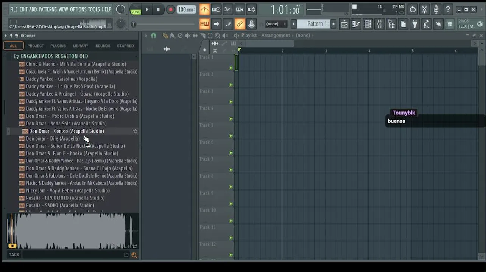
Task: Toggle the metronome button
Action: point(204,9)
